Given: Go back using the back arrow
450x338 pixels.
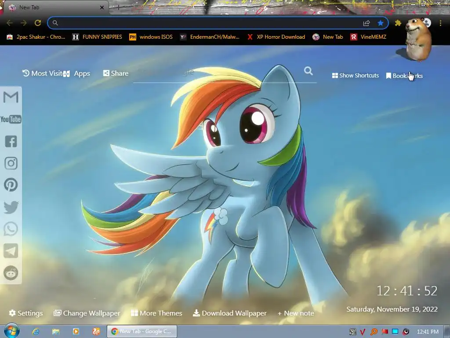Looking at the screenshot, I should click(x=10, y=23).
